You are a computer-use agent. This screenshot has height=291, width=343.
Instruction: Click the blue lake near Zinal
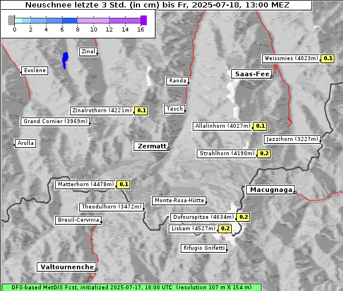[x=65, y=60]
